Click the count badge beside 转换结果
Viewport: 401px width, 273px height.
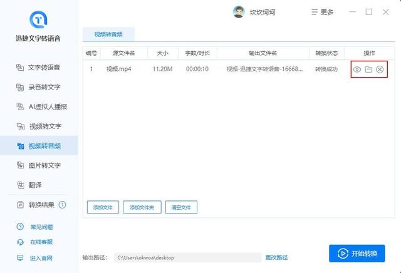[62, 205]
